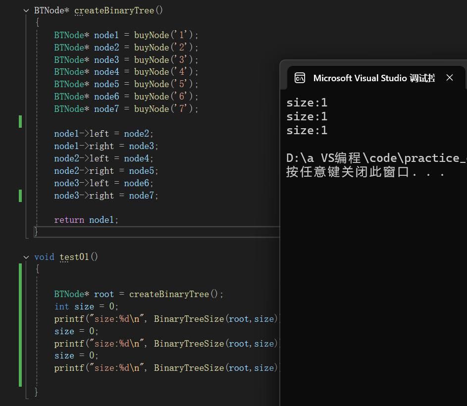Click first 'size:1' console output line
The image size is (467, 406).
click(x=307, y=103)
